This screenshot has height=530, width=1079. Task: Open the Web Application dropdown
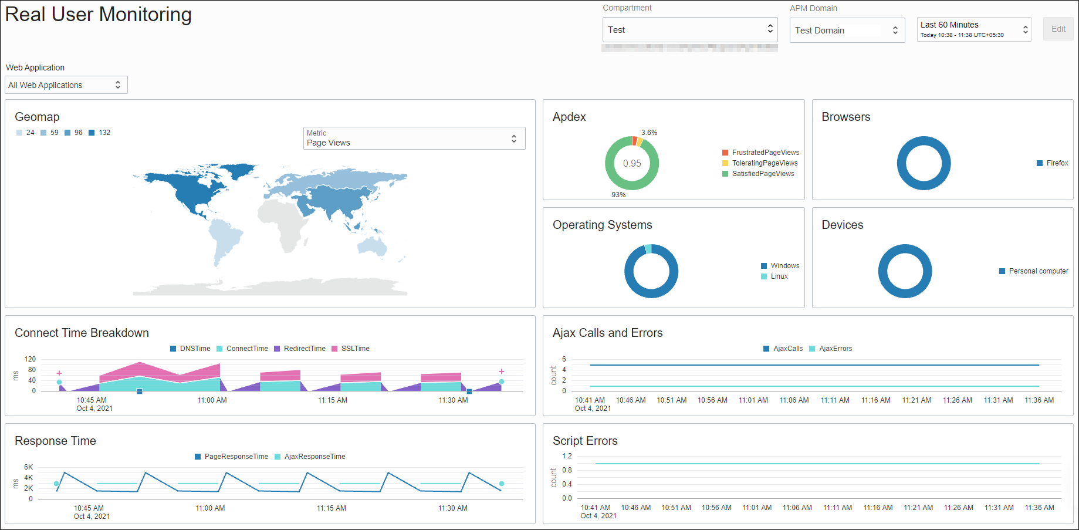tap(66, 85)
